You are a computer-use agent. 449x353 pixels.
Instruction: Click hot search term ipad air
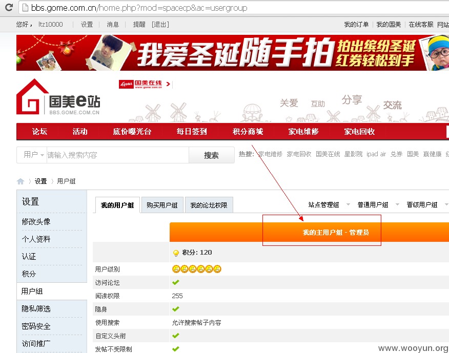click(x=376, y=154)
